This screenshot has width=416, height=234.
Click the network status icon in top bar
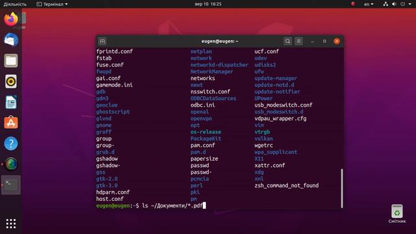[x=385, y=4]
